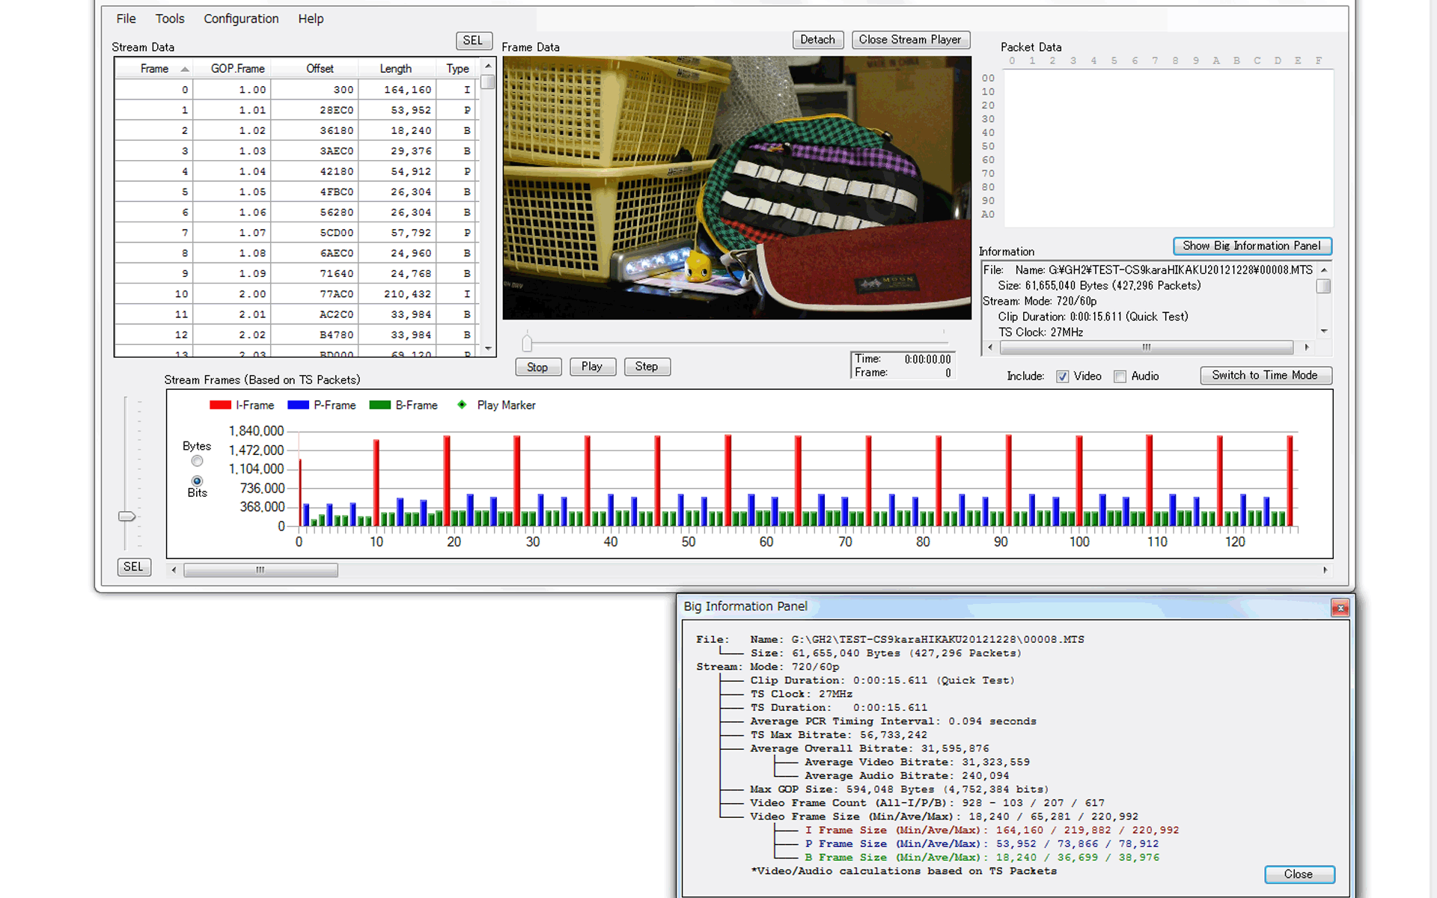Select the Bytes radio button
The image size is (1437, 898).
pyautogui.click(x=197, y=461)
